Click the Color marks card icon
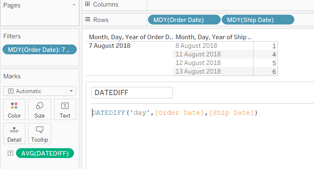This screenshot has height=169, width=314. click(14, 106)
